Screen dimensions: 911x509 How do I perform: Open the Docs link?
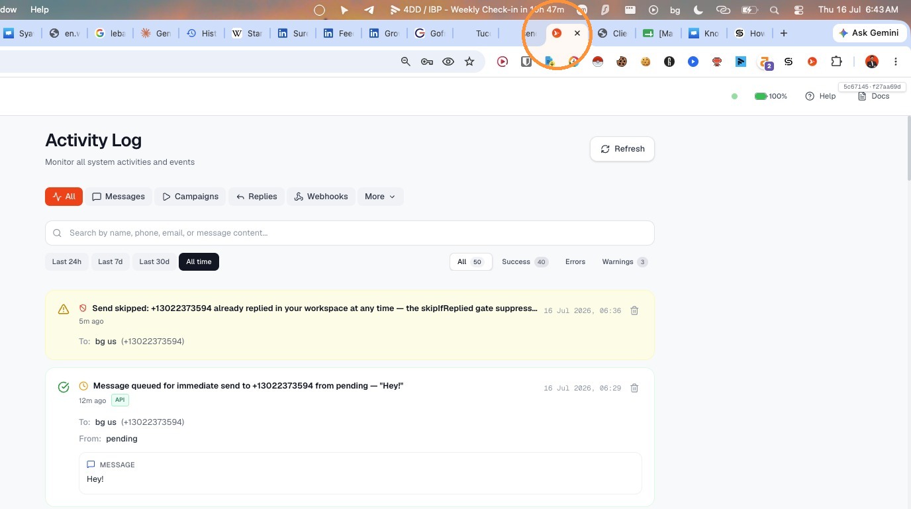(x=874, y=96)
